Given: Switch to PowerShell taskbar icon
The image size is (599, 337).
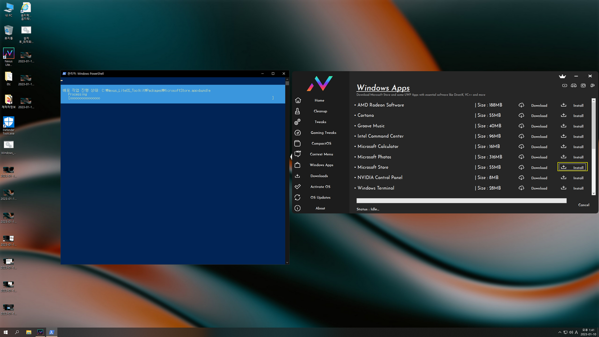Looking at the screenshot, I should [x=51, y=332].
